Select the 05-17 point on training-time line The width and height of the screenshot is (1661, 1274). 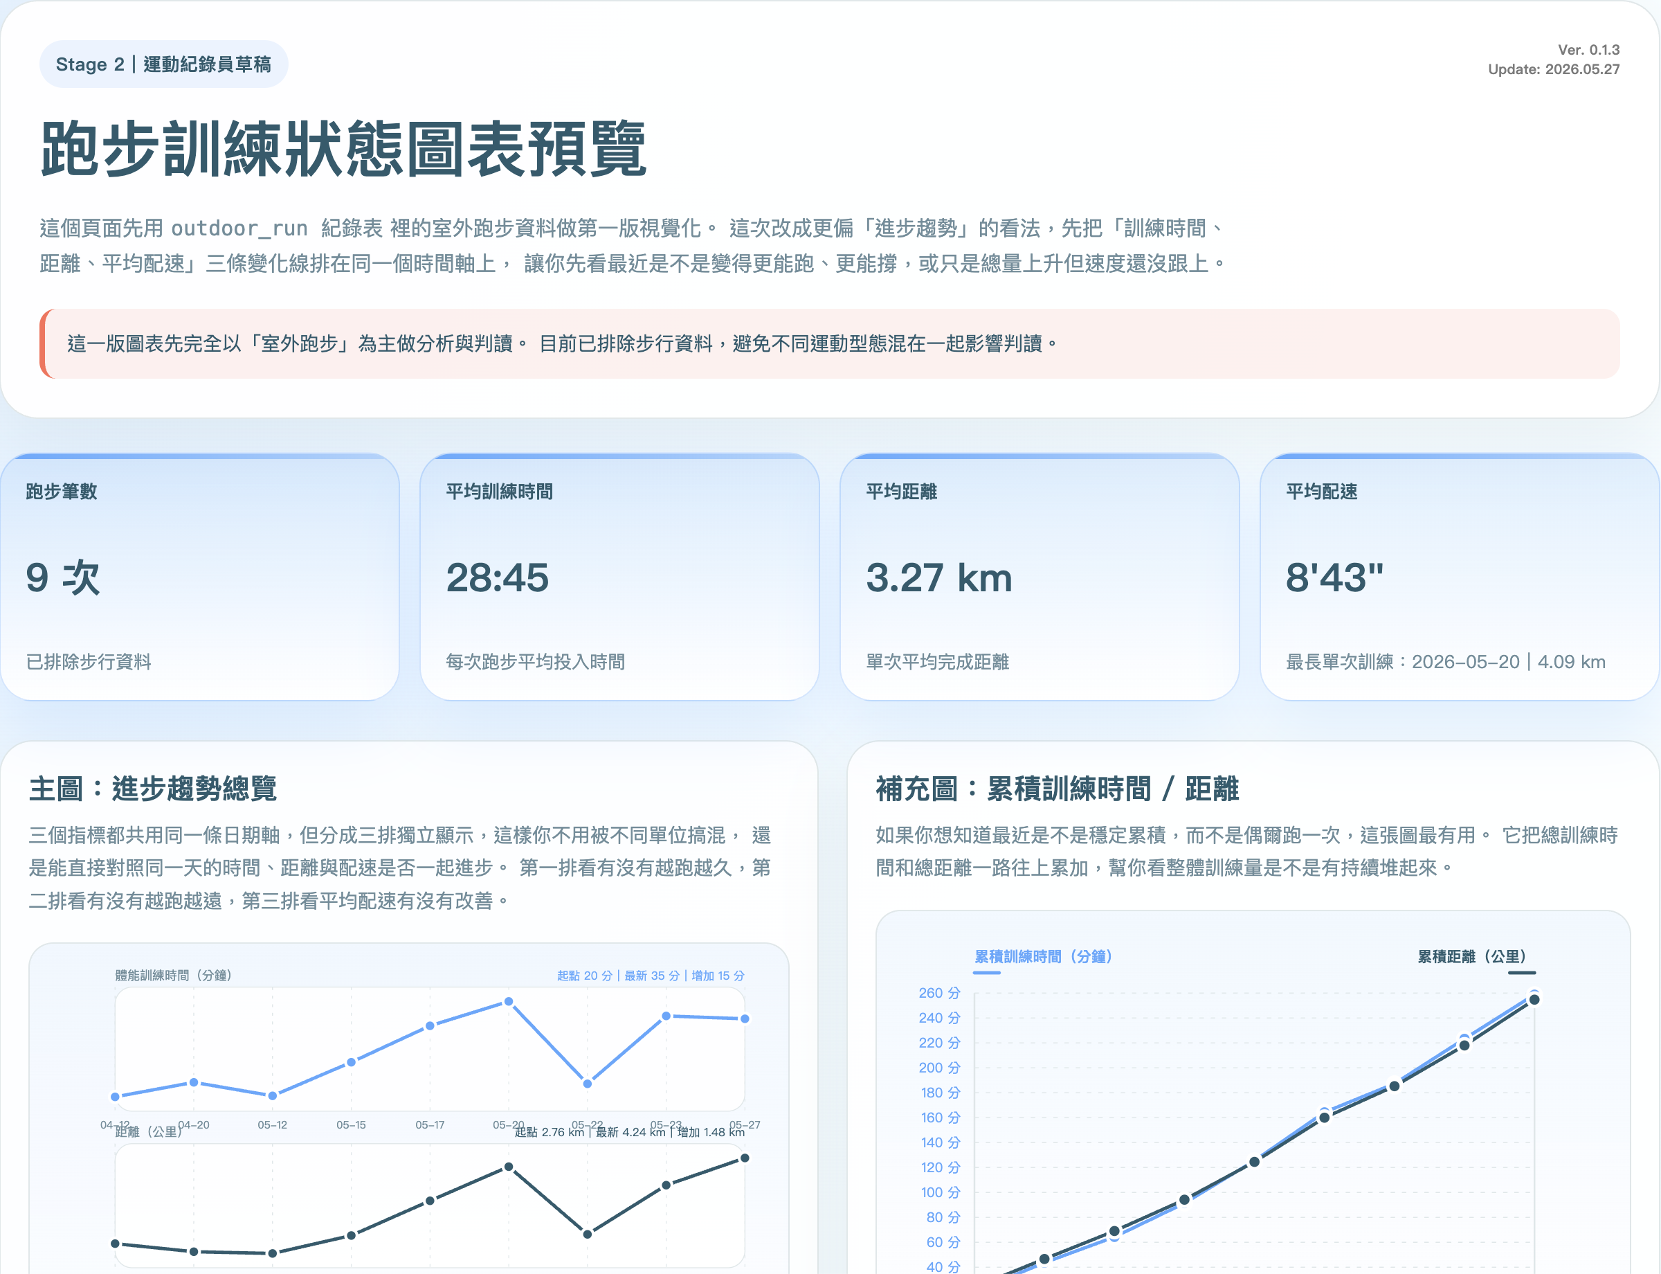pyautogui.click(x=430, y=1026)
